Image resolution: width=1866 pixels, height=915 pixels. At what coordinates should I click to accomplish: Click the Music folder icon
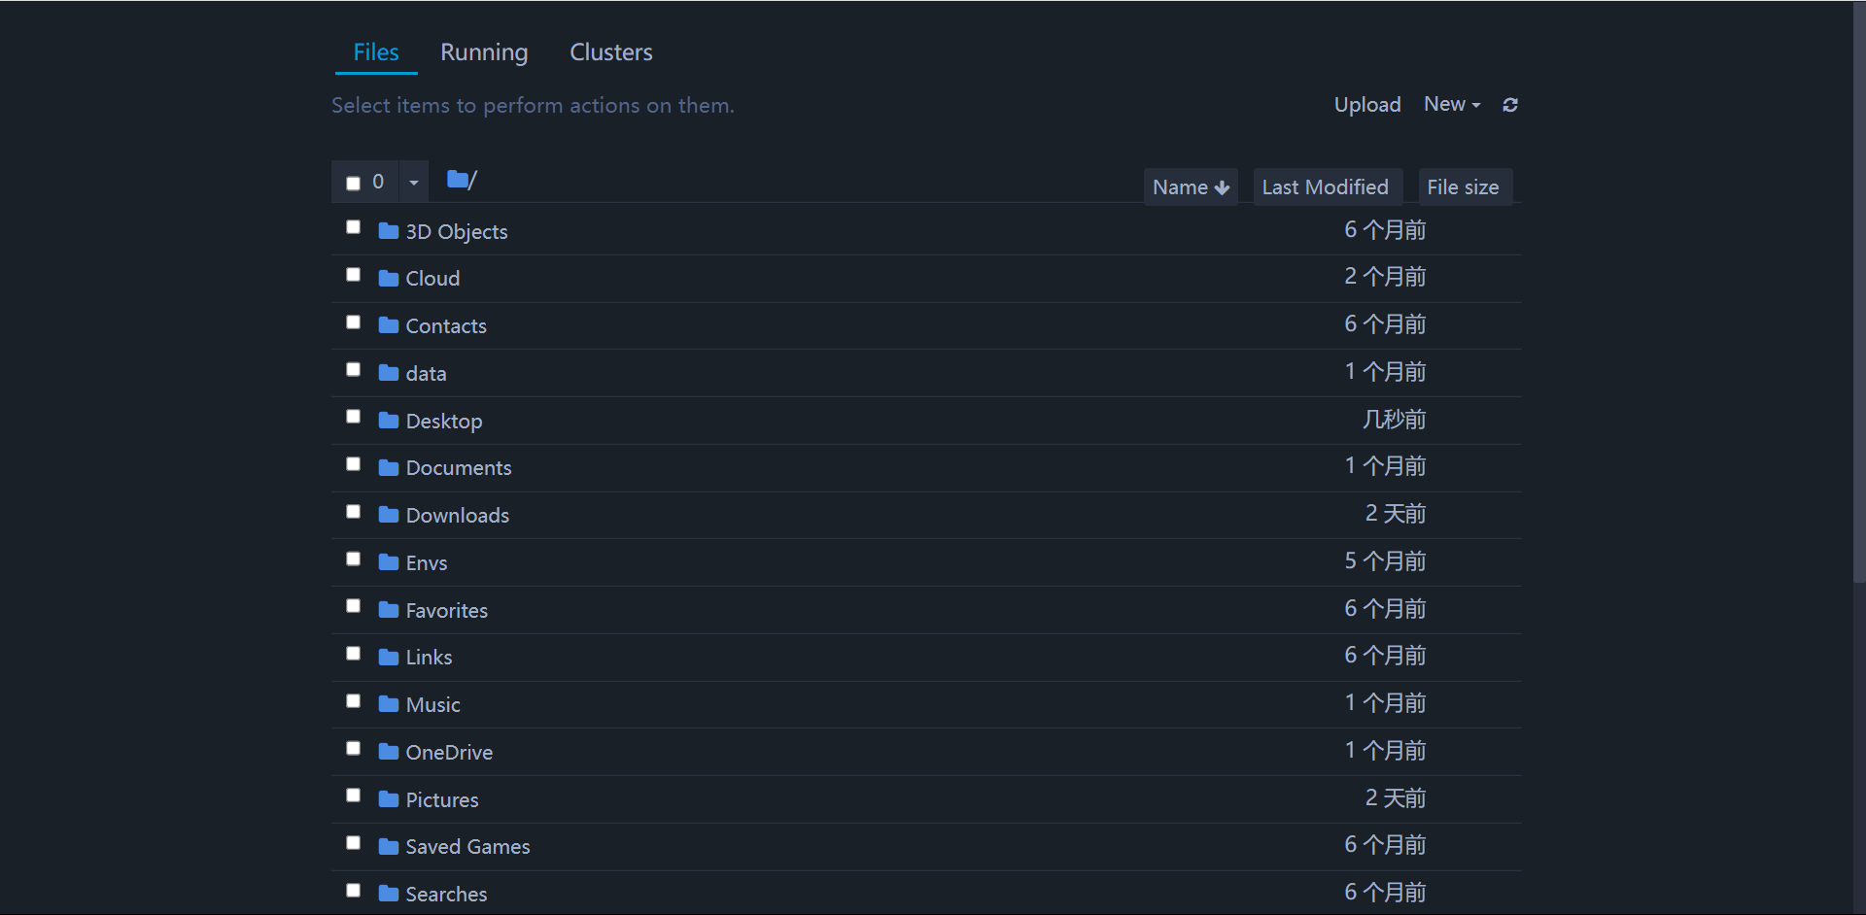click(x=389, y=703)
